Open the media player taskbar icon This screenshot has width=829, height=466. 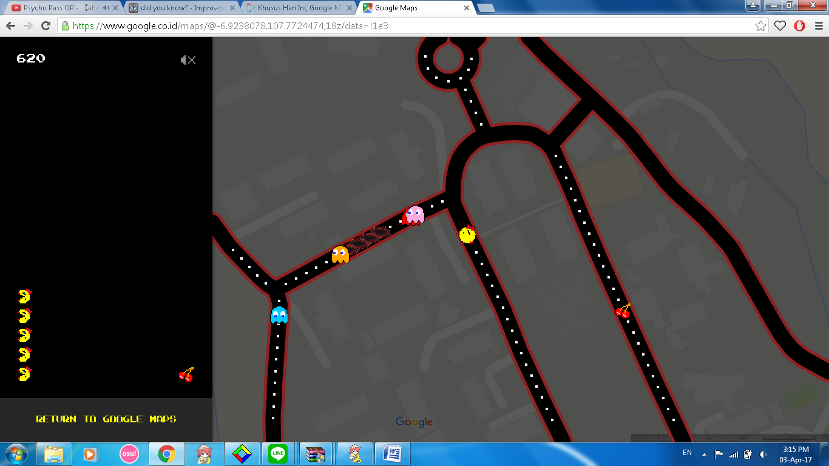[x=90, y=454]
